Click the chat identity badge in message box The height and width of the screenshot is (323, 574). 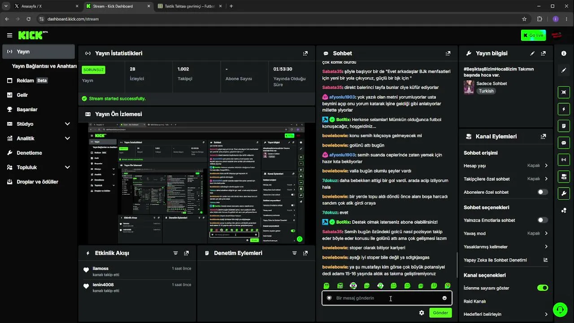tap(329, 298)
